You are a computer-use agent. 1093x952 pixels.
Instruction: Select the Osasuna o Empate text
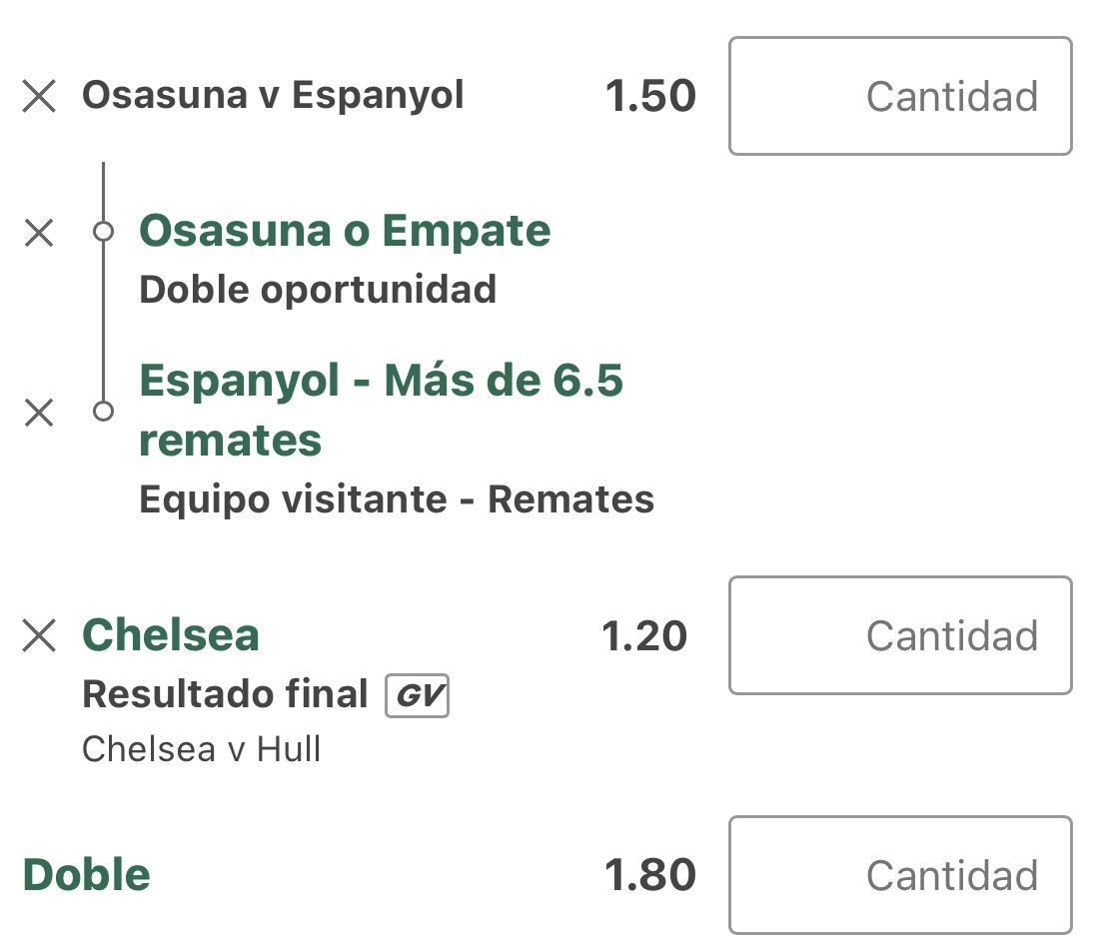pos(345,231)
